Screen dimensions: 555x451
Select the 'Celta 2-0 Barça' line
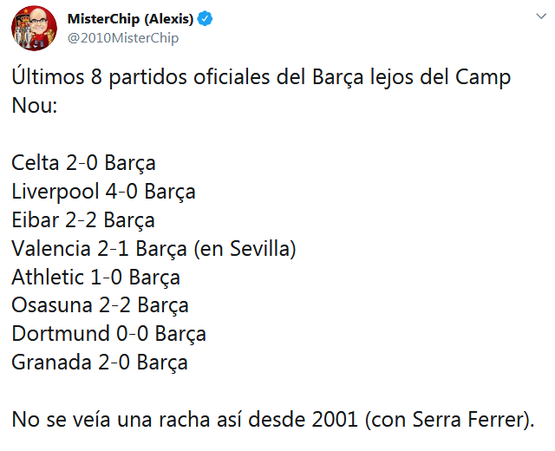(x=83, y=163)
